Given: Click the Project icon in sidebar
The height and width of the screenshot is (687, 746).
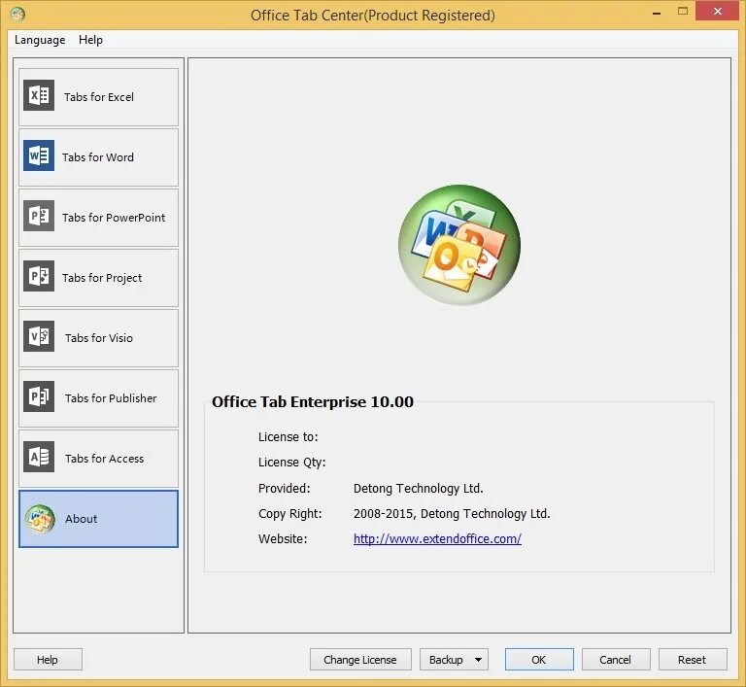Looking at the screenshot, I should point(39,276).
